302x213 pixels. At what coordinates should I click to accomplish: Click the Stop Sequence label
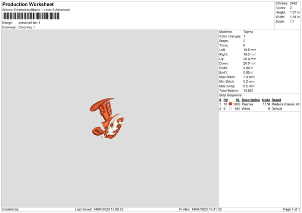[x=231, y=95]
